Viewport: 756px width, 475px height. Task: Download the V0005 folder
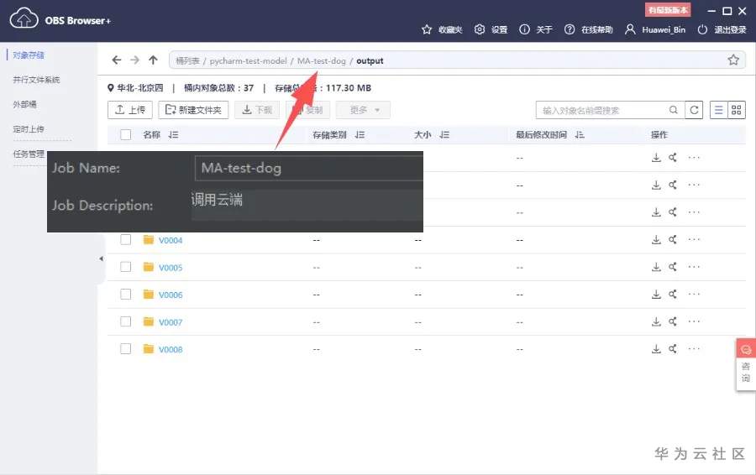click(x=656, y=267)
